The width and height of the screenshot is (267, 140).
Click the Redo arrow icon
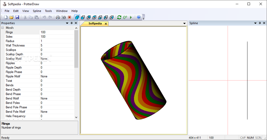coord(50,17)
